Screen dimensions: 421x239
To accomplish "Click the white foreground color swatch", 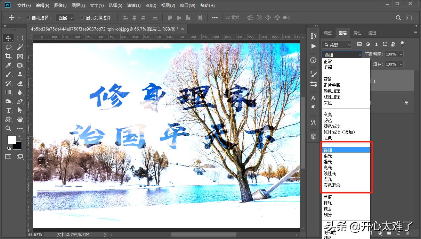I will (x=11, y=139).
